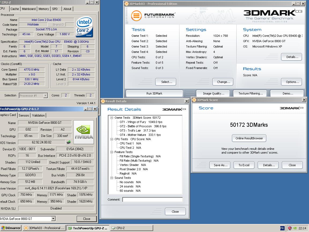
Task: Click the Futuremark orange logo icon
Action: 136,16
